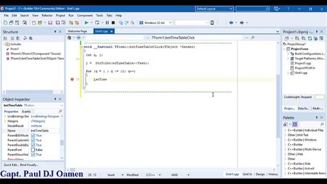Click the LiveBindings Designer link
The width and height of the screenshot is (327, 184).
click(x=45, y=116)
